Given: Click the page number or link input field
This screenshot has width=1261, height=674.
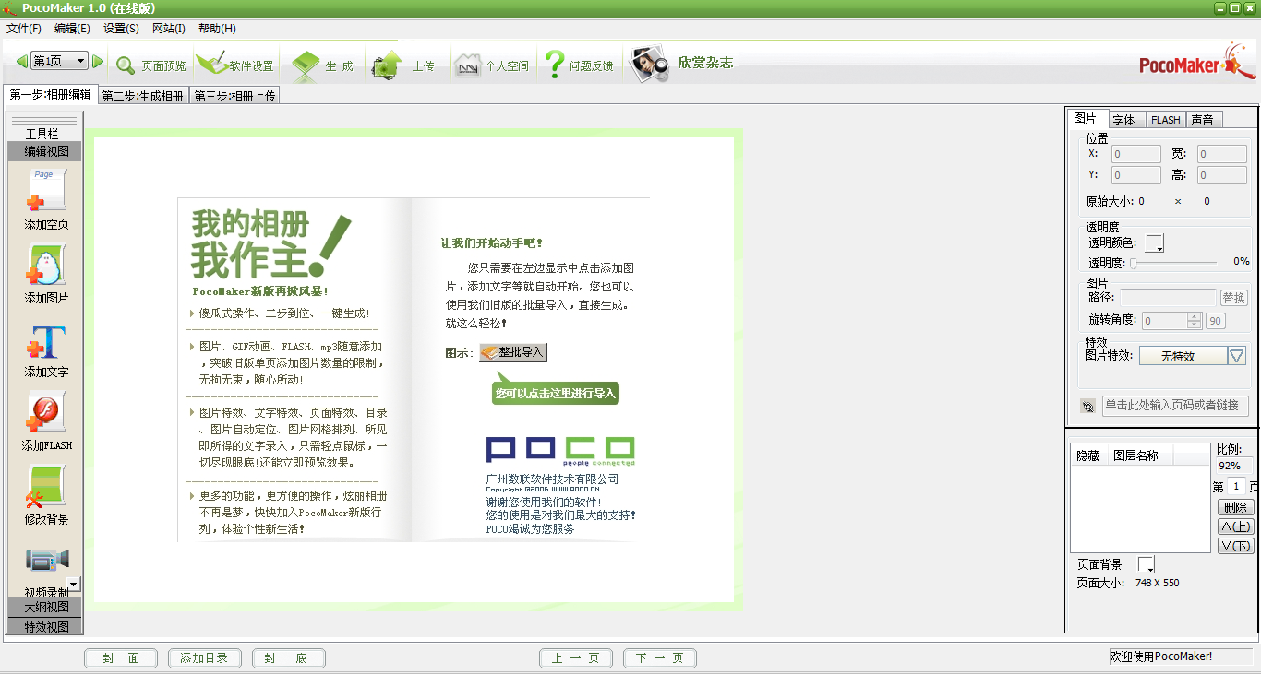Looking at the screenshot, I should pos(1174,406).
